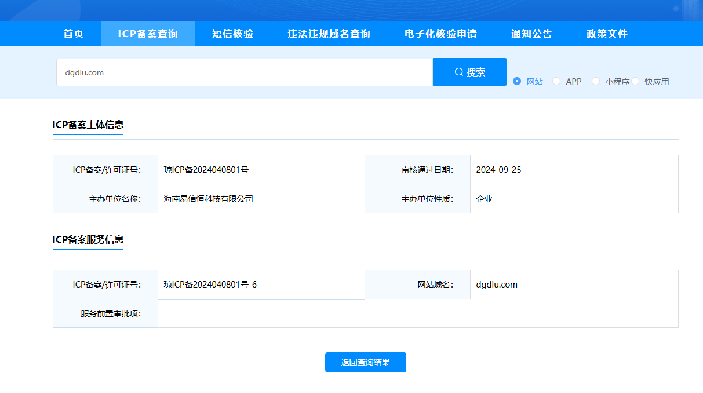Click the 企业 cell value
The image size is (703, 393).
(484, 199)
